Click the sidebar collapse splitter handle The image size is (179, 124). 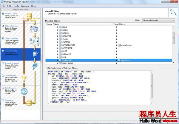tap(41, 59)
